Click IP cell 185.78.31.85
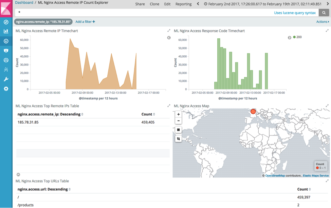Image resolution: width=331 pixels, height=208 pixels. [x=28, y=122]
